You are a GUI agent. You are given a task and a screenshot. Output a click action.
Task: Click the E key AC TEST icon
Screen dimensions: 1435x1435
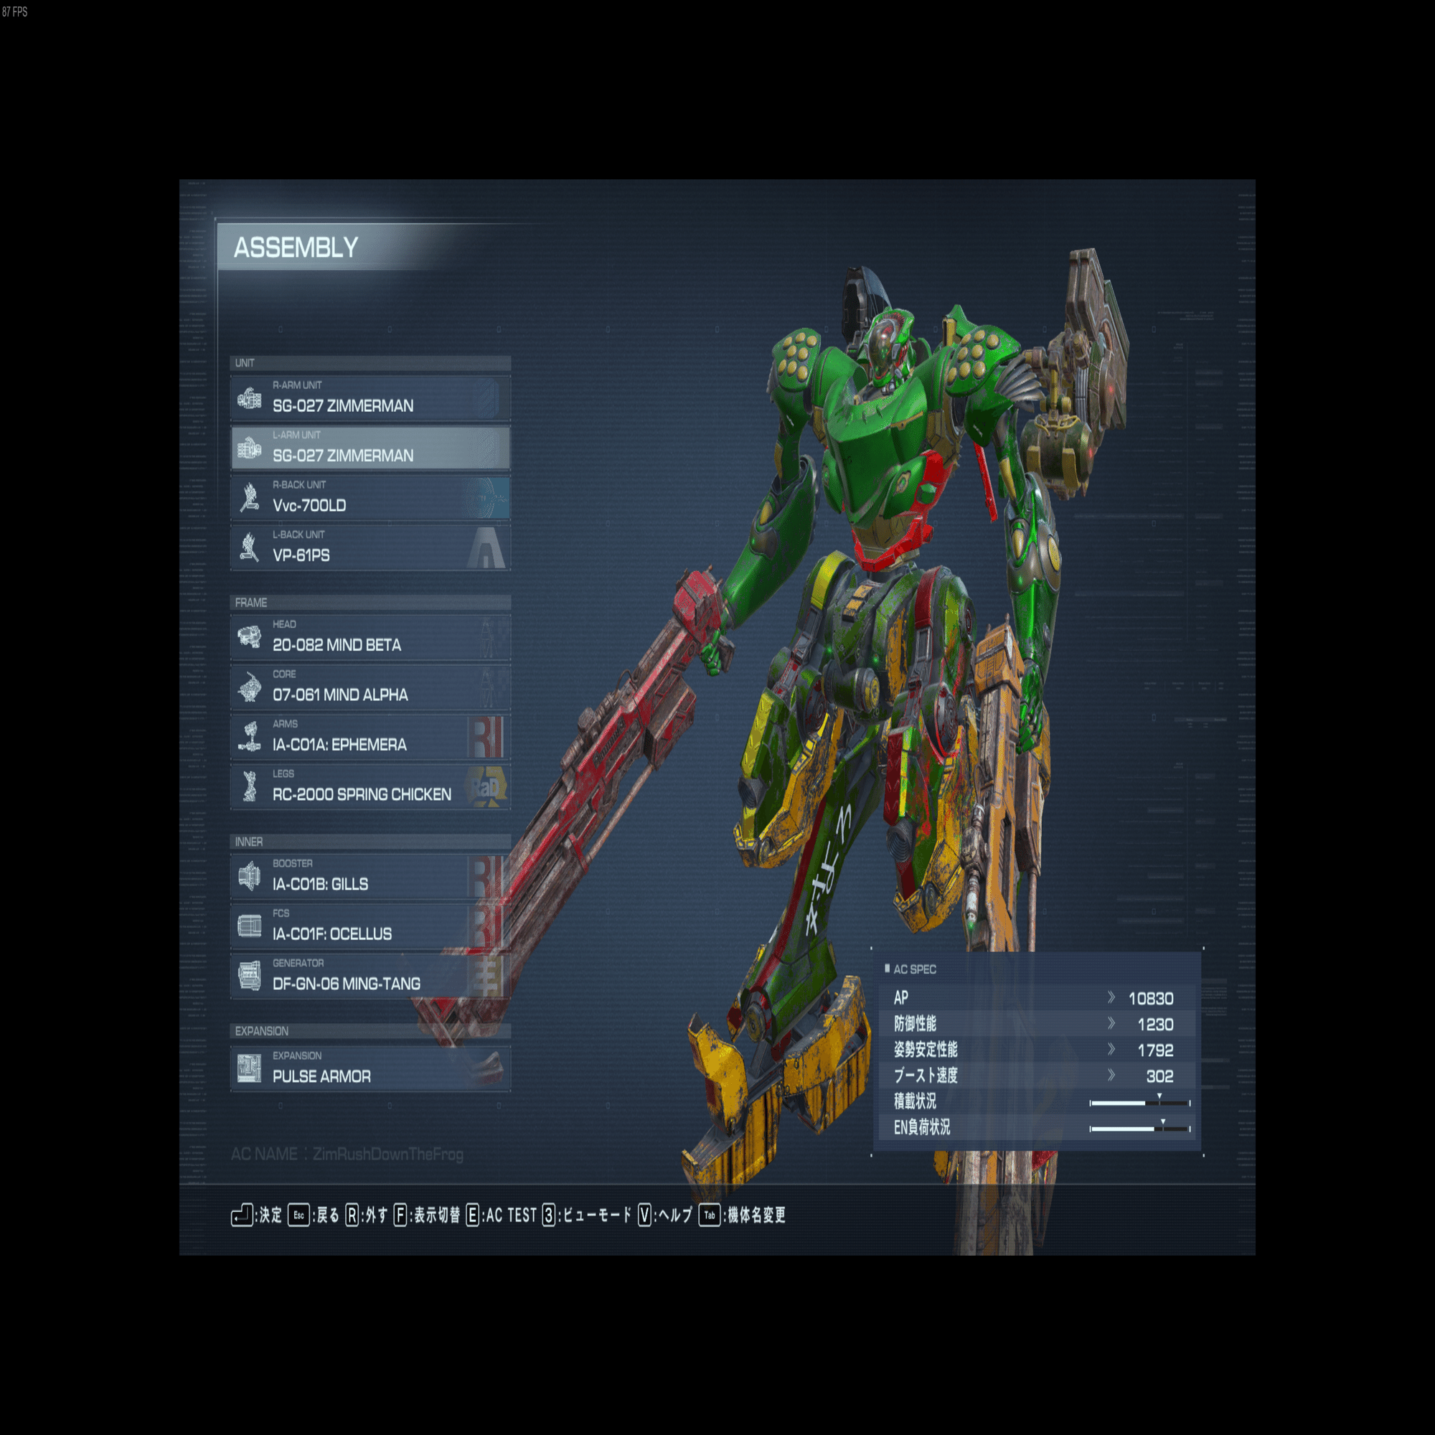472,1216
